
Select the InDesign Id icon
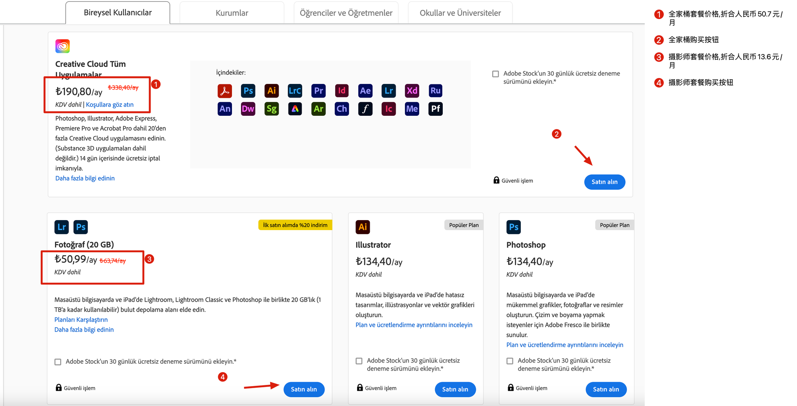pos(342,91)
